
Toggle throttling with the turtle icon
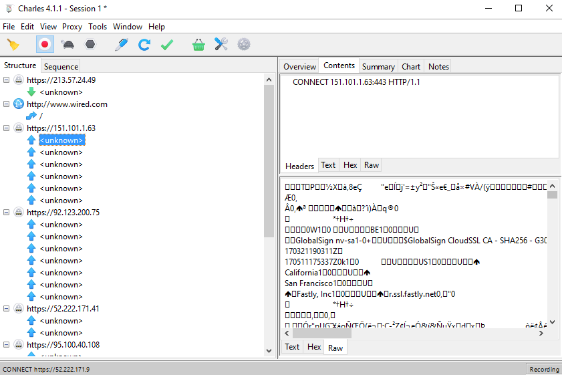pyautogui.click(x=67, y=45)
